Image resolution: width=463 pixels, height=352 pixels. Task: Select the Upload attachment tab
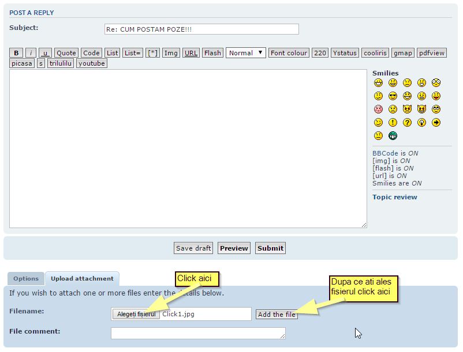point(82,279)
